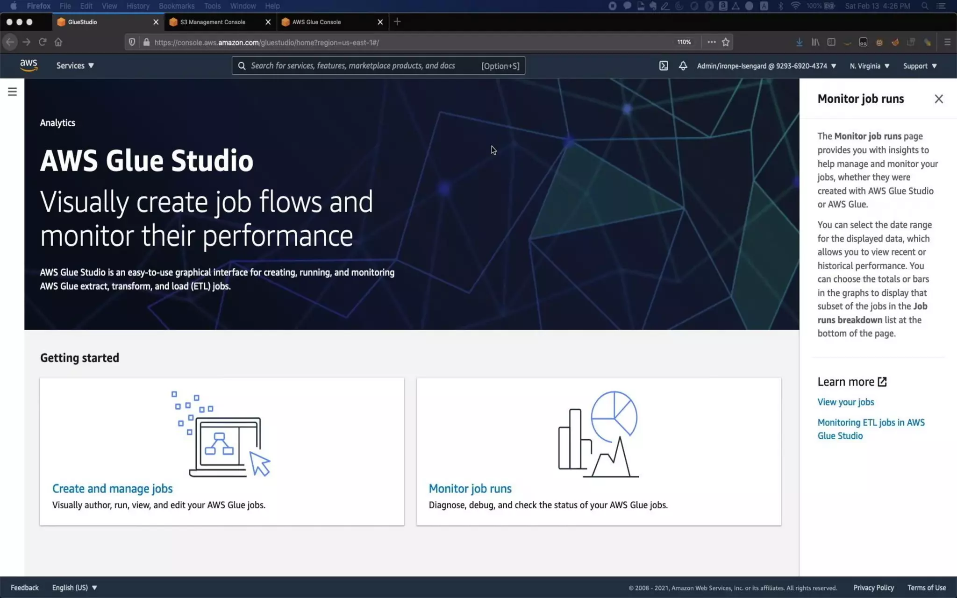Image resolution: width=957 pixels, height=598 pixels.
Task: Open the notifications bell icon
Action: [x=683, y=66]
